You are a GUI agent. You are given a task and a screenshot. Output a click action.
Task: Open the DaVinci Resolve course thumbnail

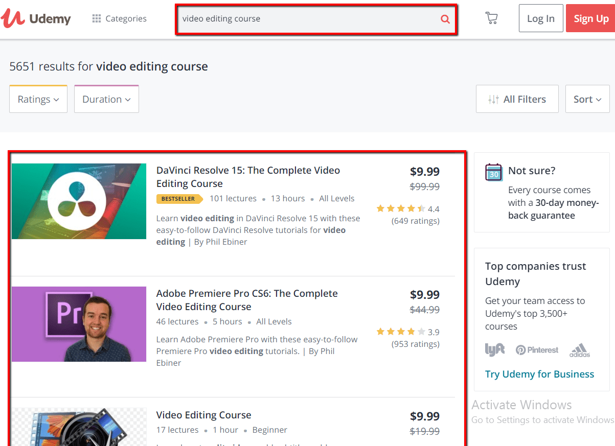click(79, 201)
